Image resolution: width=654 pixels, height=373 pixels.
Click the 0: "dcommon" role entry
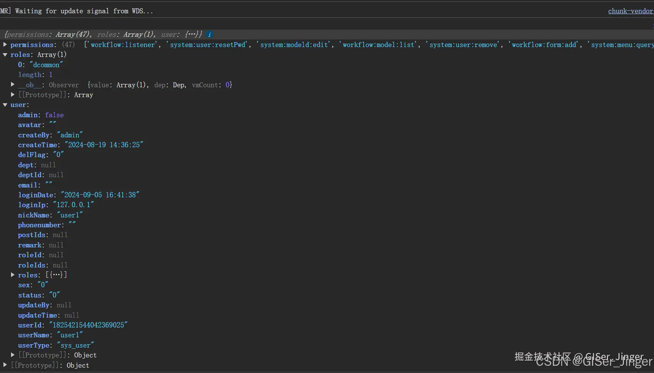(x=41, y=65)
